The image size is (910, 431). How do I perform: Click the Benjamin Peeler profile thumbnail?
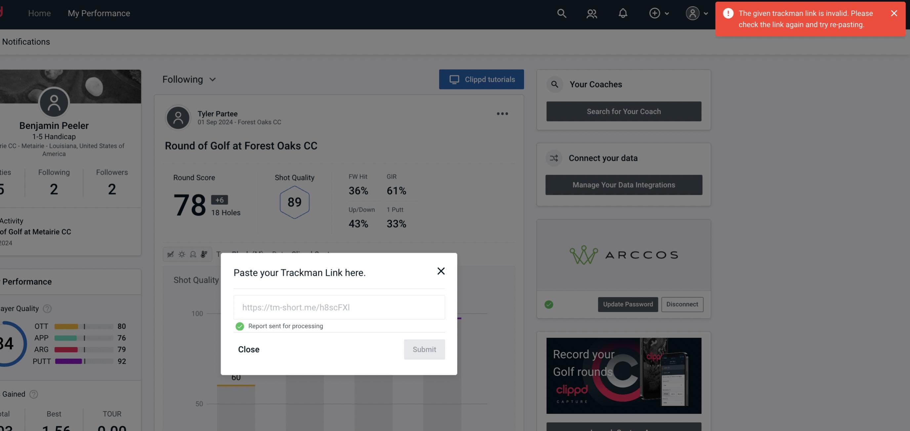[x=53, y=102]
